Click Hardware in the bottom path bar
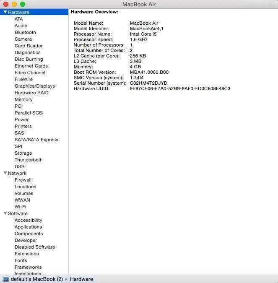This screenshot has width=278, height=283. coord(81,279)
